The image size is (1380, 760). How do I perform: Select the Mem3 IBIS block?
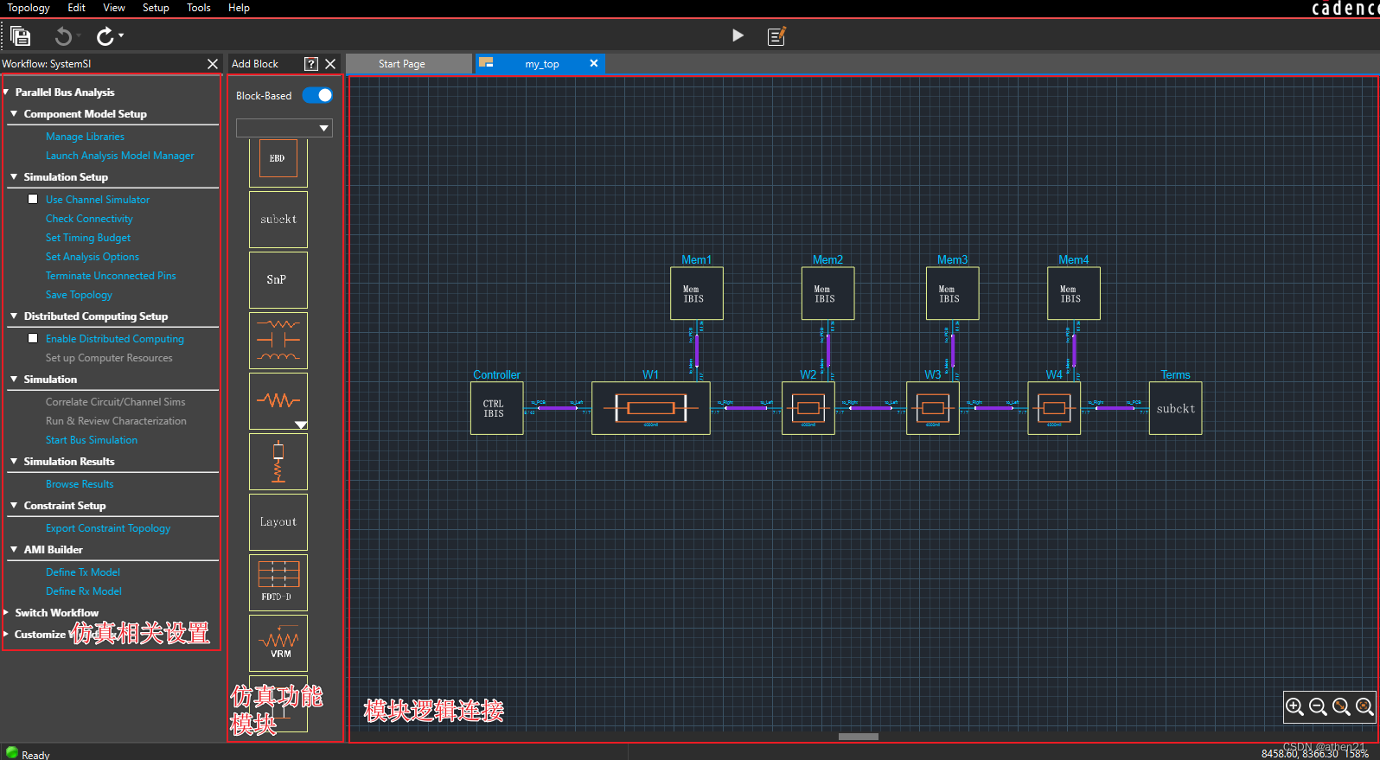tap(953, 293)
